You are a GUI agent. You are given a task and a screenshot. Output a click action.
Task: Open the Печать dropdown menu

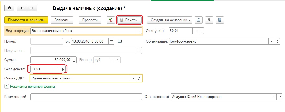130,20
